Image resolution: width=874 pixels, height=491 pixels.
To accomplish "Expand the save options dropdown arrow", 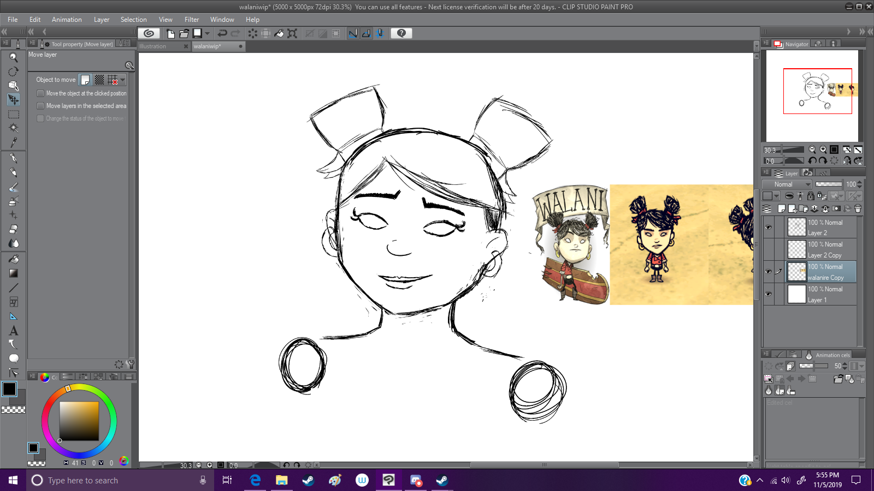I will click(207, 33).
